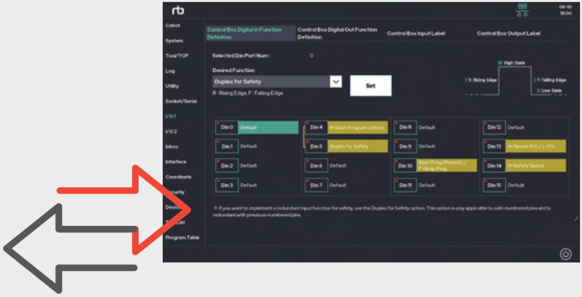This screenshot has height=297, width=582.
Task: Go to Program Table in sidebar
Action: pyautogui.click(x=182, y=237)
